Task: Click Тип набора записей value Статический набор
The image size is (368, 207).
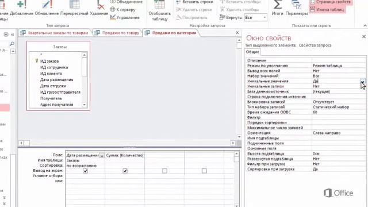Action: click(x=339, y=107)
